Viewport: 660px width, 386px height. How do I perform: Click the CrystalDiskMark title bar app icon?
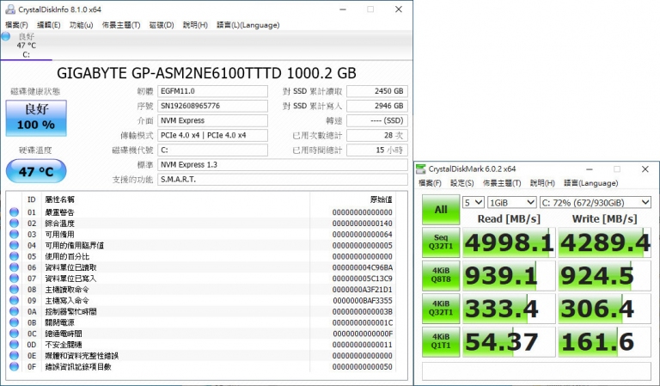coord(420,168)
